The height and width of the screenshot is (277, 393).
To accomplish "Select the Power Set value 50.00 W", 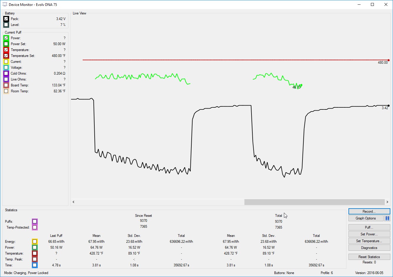I will tap(59, 44).
